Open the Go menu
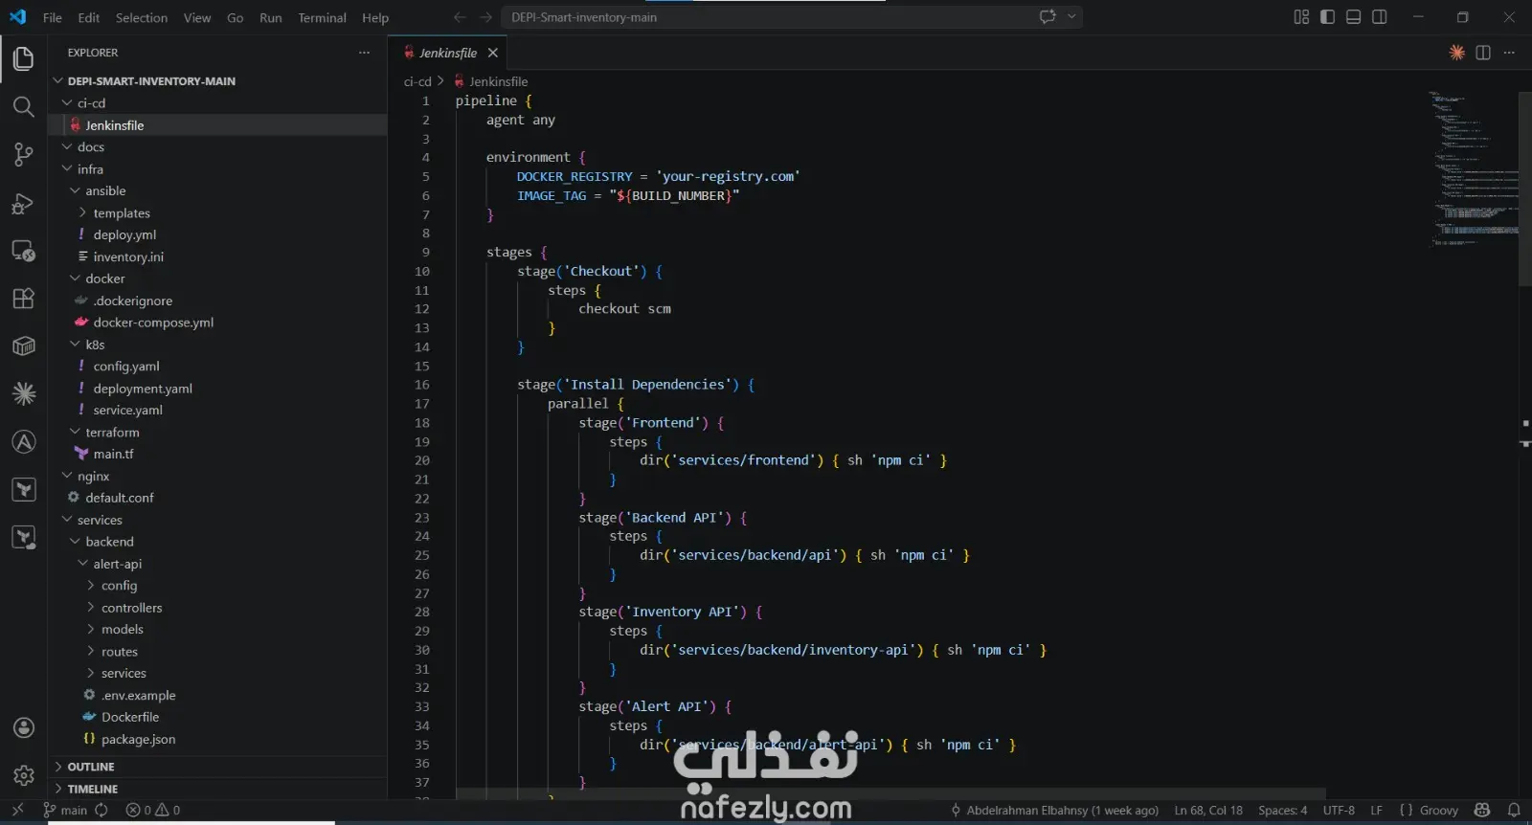 pos(236,17)
